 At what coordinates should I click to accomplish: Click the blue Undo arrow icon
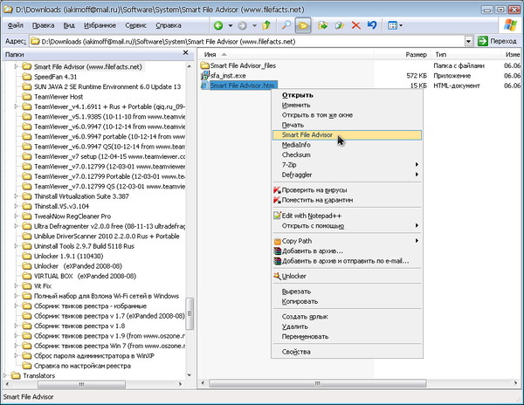372,25
